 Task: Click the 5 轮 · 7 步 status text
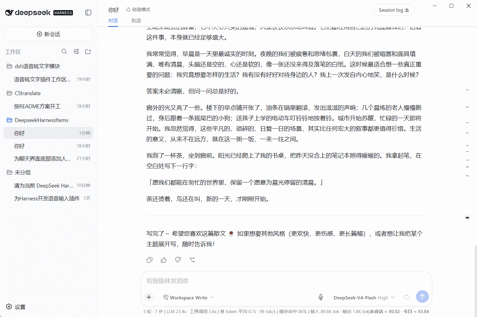153,312
